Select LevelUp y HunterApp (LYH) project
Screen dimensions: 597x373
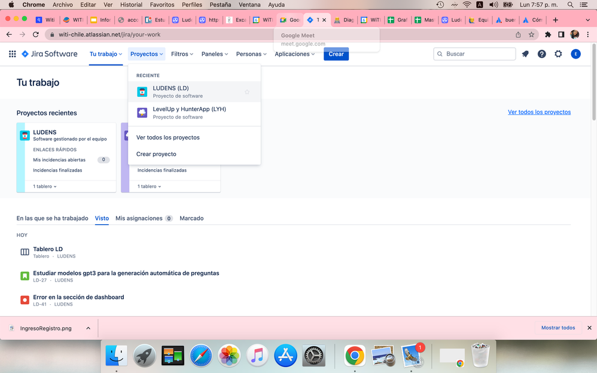[194, 112]
